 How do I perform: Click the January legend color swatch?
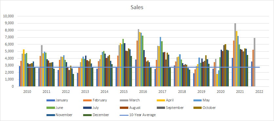pos(51,100)
